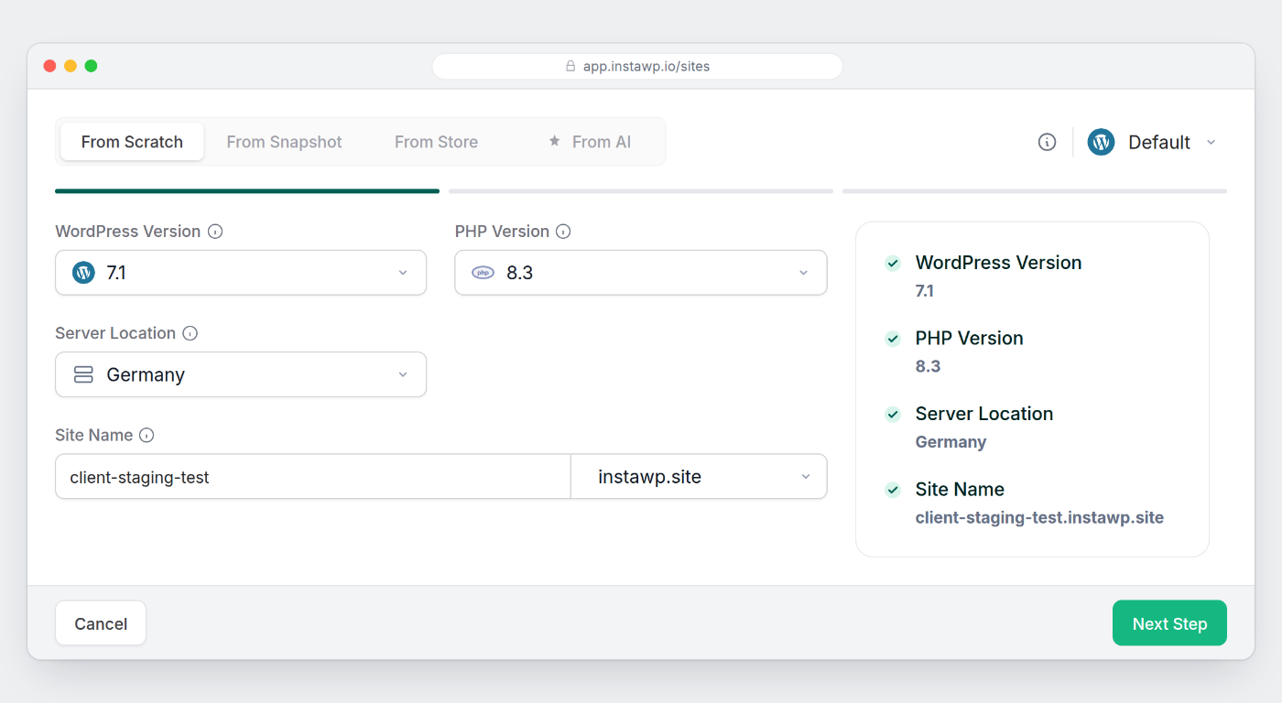The height and width of the screenshot is (703, 1282).
Task: Switch to the From Snapshot tab
Action: [284, 142]
